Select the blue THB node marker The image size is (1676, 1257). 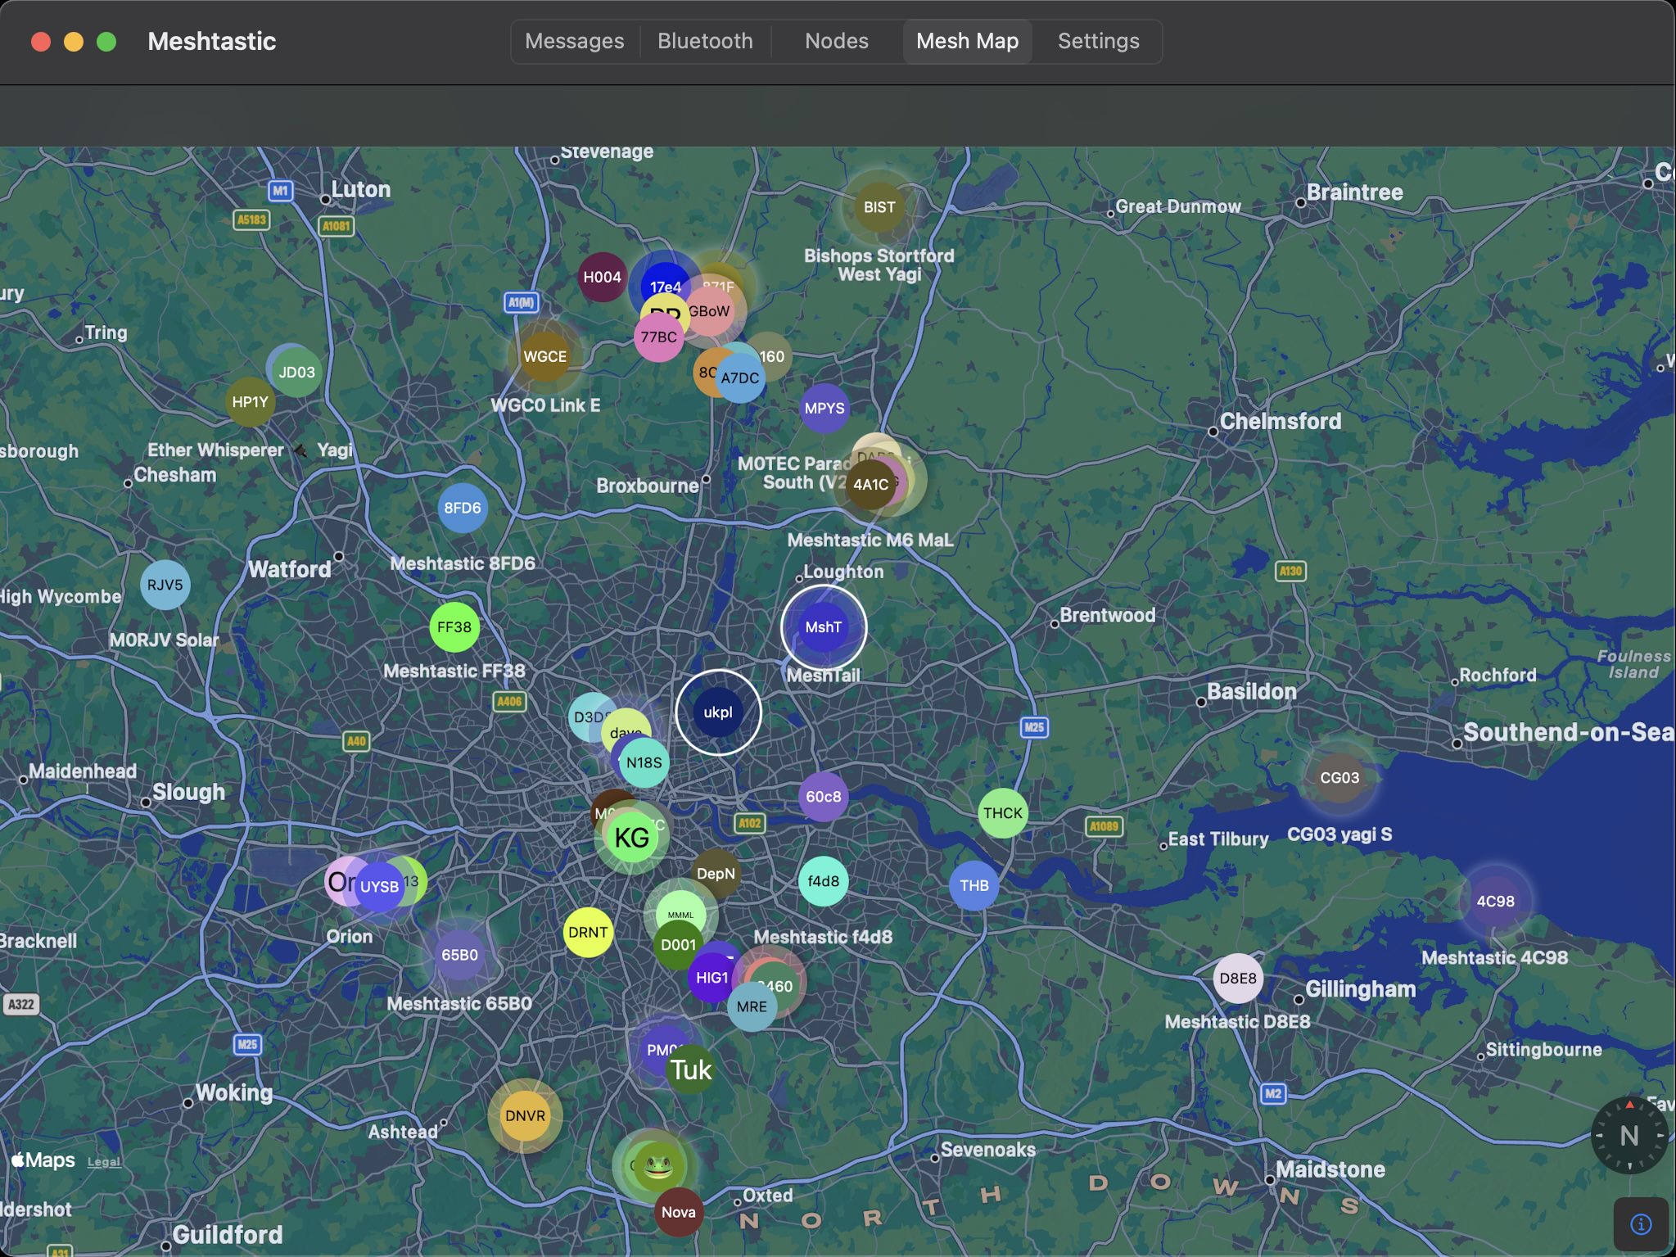point(974,885)
